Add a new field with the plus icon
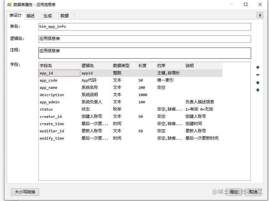Image resolution: width=269 pixels, height=201 pixels. (x=258, y=67)
